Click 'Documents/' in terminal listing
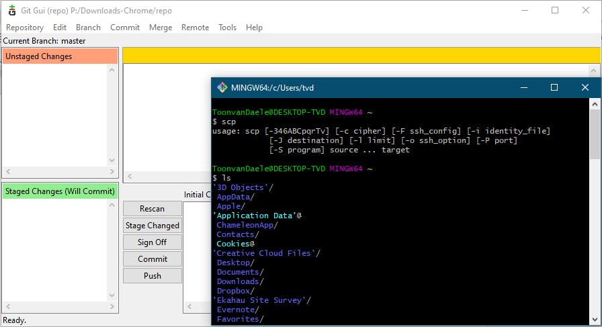Screen dimensions: 602x327 (241, 272)
